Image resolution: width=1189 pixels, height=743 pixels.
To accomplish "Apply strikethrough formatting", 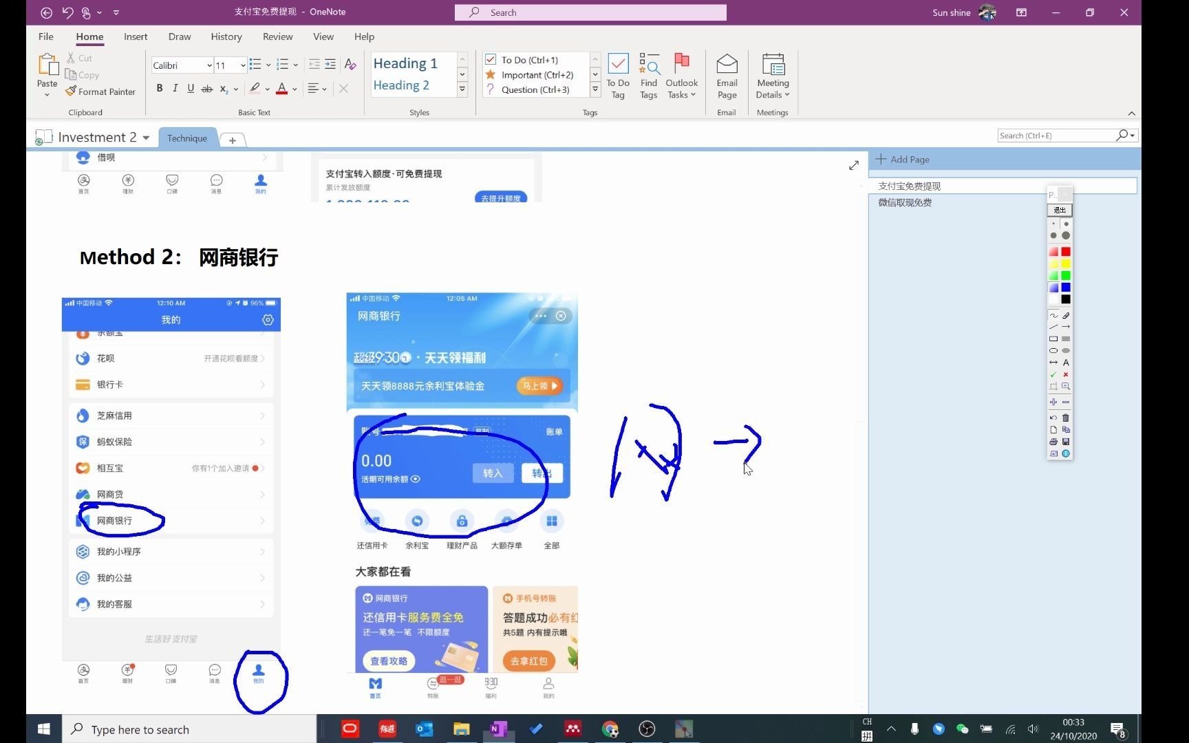I will (206, 88).
